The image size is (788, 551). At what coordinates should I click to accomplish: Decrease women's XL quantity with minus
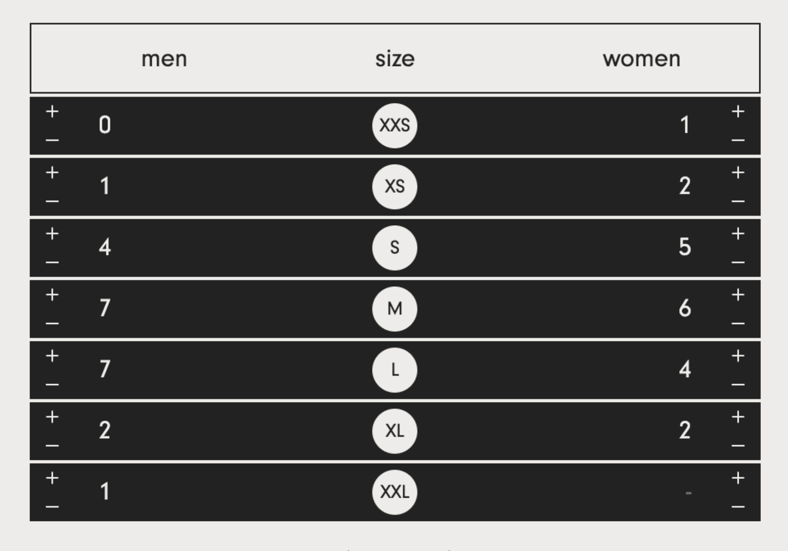(x=738, y=446)
